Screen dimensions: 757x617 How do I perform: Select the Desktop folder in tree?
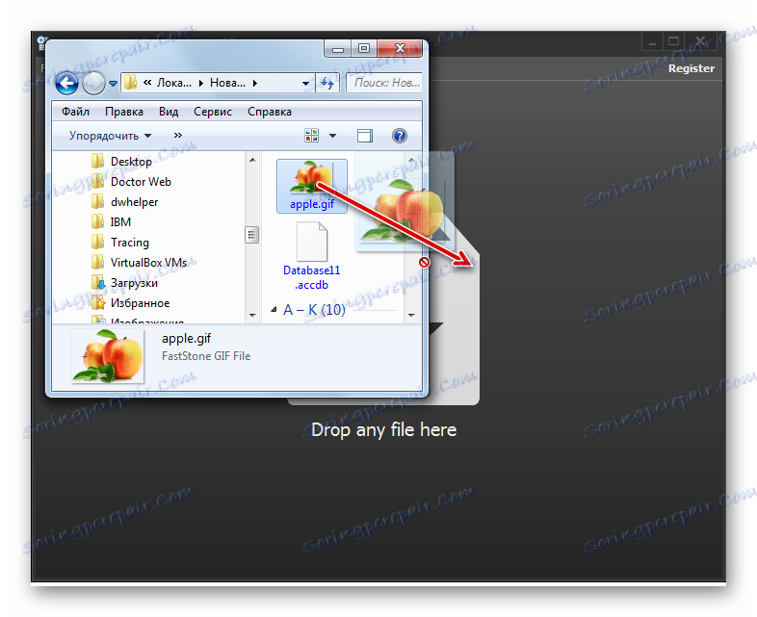coord(131,162)
